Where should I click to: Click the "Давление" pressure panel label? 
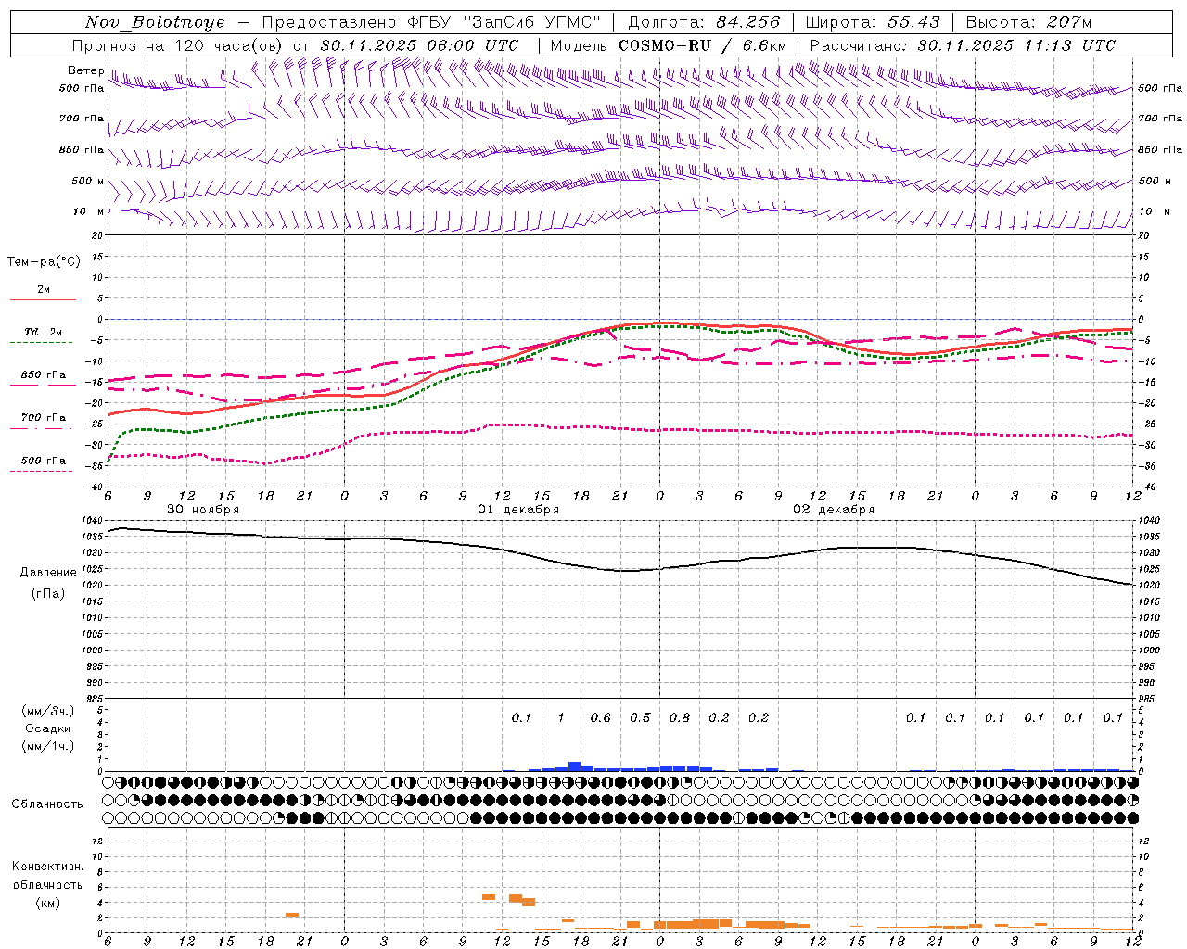48,573
